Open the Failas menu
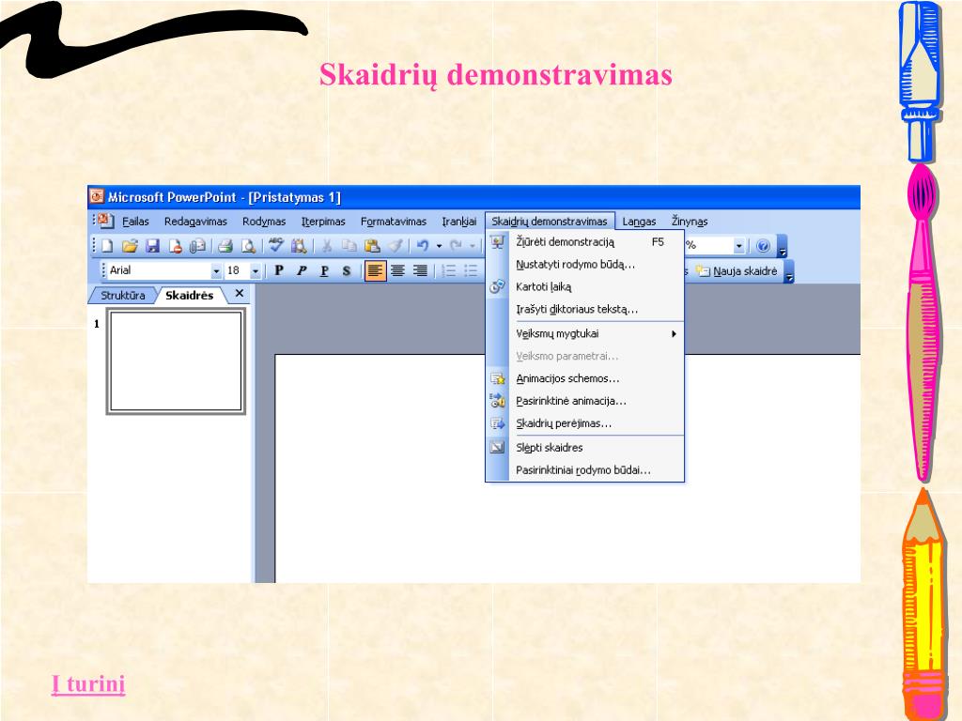This screenshot has width=962, height=721. (x=135, y=222)
